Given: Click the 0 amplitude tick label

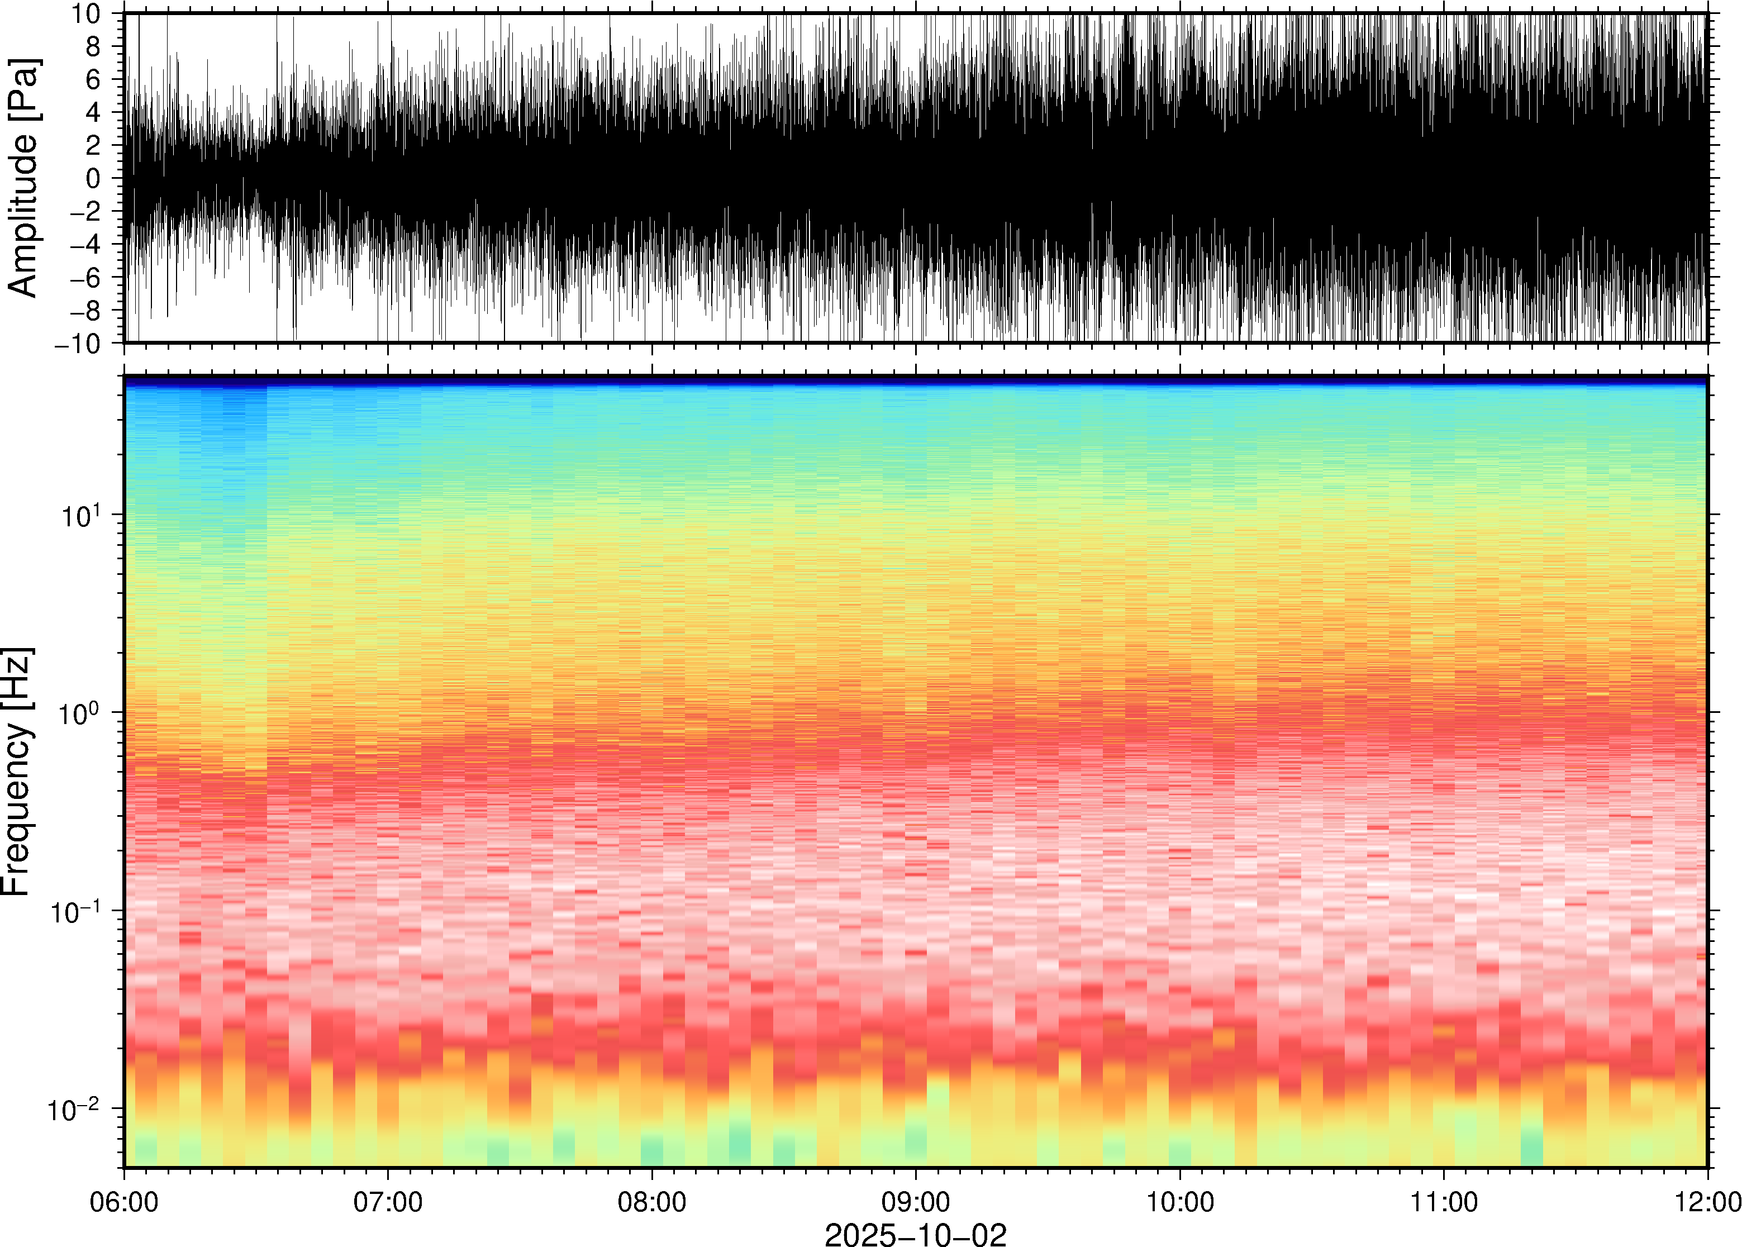Looking at the screenshot, I should click(x=94, y=178).
